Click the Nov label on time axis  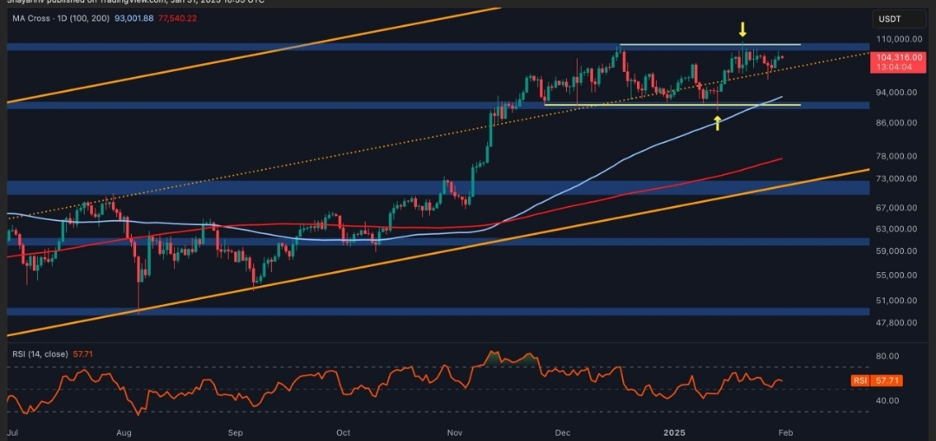click(x=457, y=432)
